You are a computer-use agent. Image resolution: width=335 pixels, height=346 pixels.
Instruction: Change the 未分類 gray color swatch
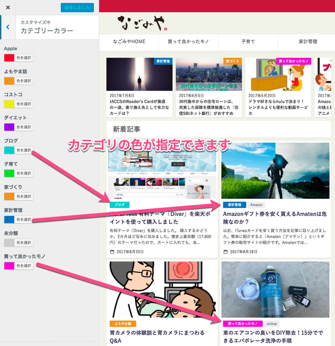click(x=9, y=243)
